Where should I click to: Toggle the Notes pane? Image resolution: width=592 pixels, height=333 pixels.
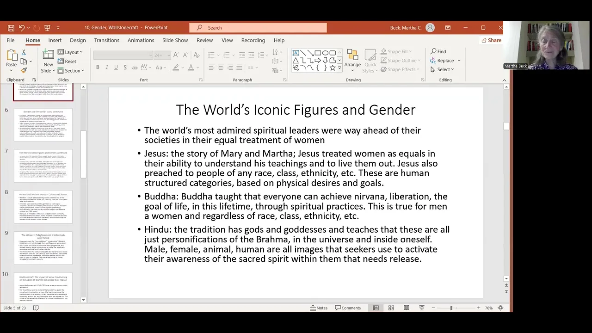(319, 308)
